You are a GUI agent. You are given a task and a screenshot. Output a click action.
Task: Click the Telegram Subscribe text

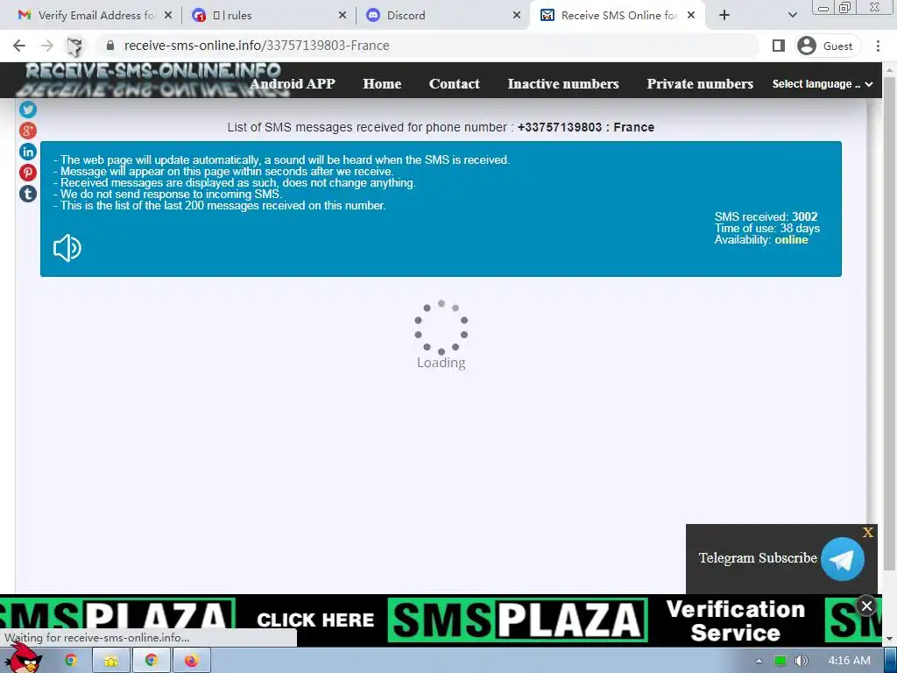click(x=758, y=558)
